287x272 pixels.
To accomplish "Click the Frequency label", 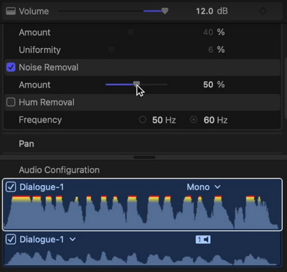I will pyautogui.click(x=40, y=120).
